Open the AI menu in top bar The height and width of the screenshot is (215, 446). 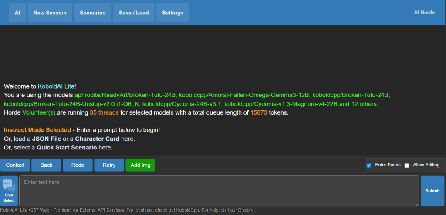[x=17, y=13]
